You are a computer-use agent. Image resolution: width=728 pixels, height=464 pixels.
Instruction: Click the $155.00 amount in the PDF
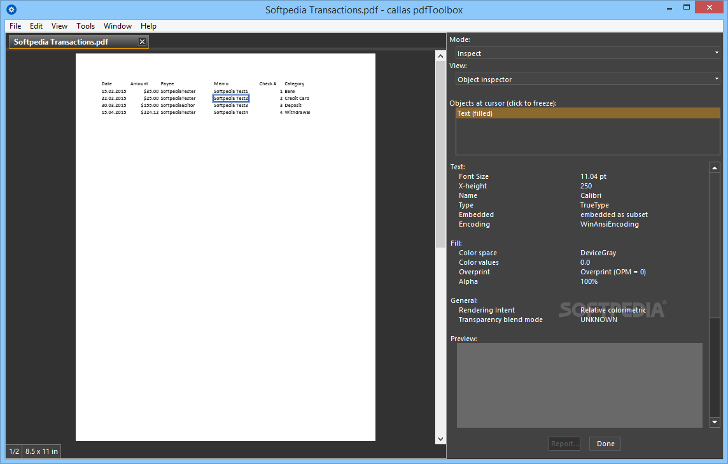(x=150, y=106)
